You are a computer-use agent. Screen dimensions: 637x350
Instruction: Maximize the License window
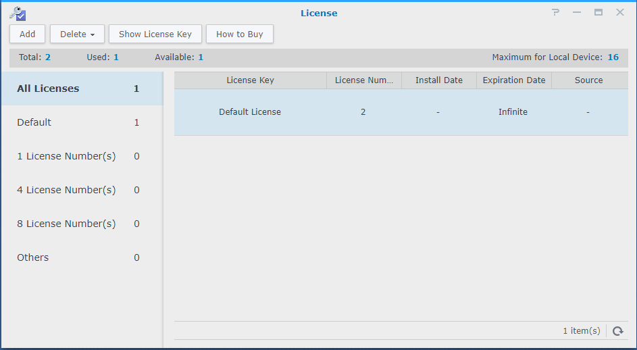pos(598,12)
